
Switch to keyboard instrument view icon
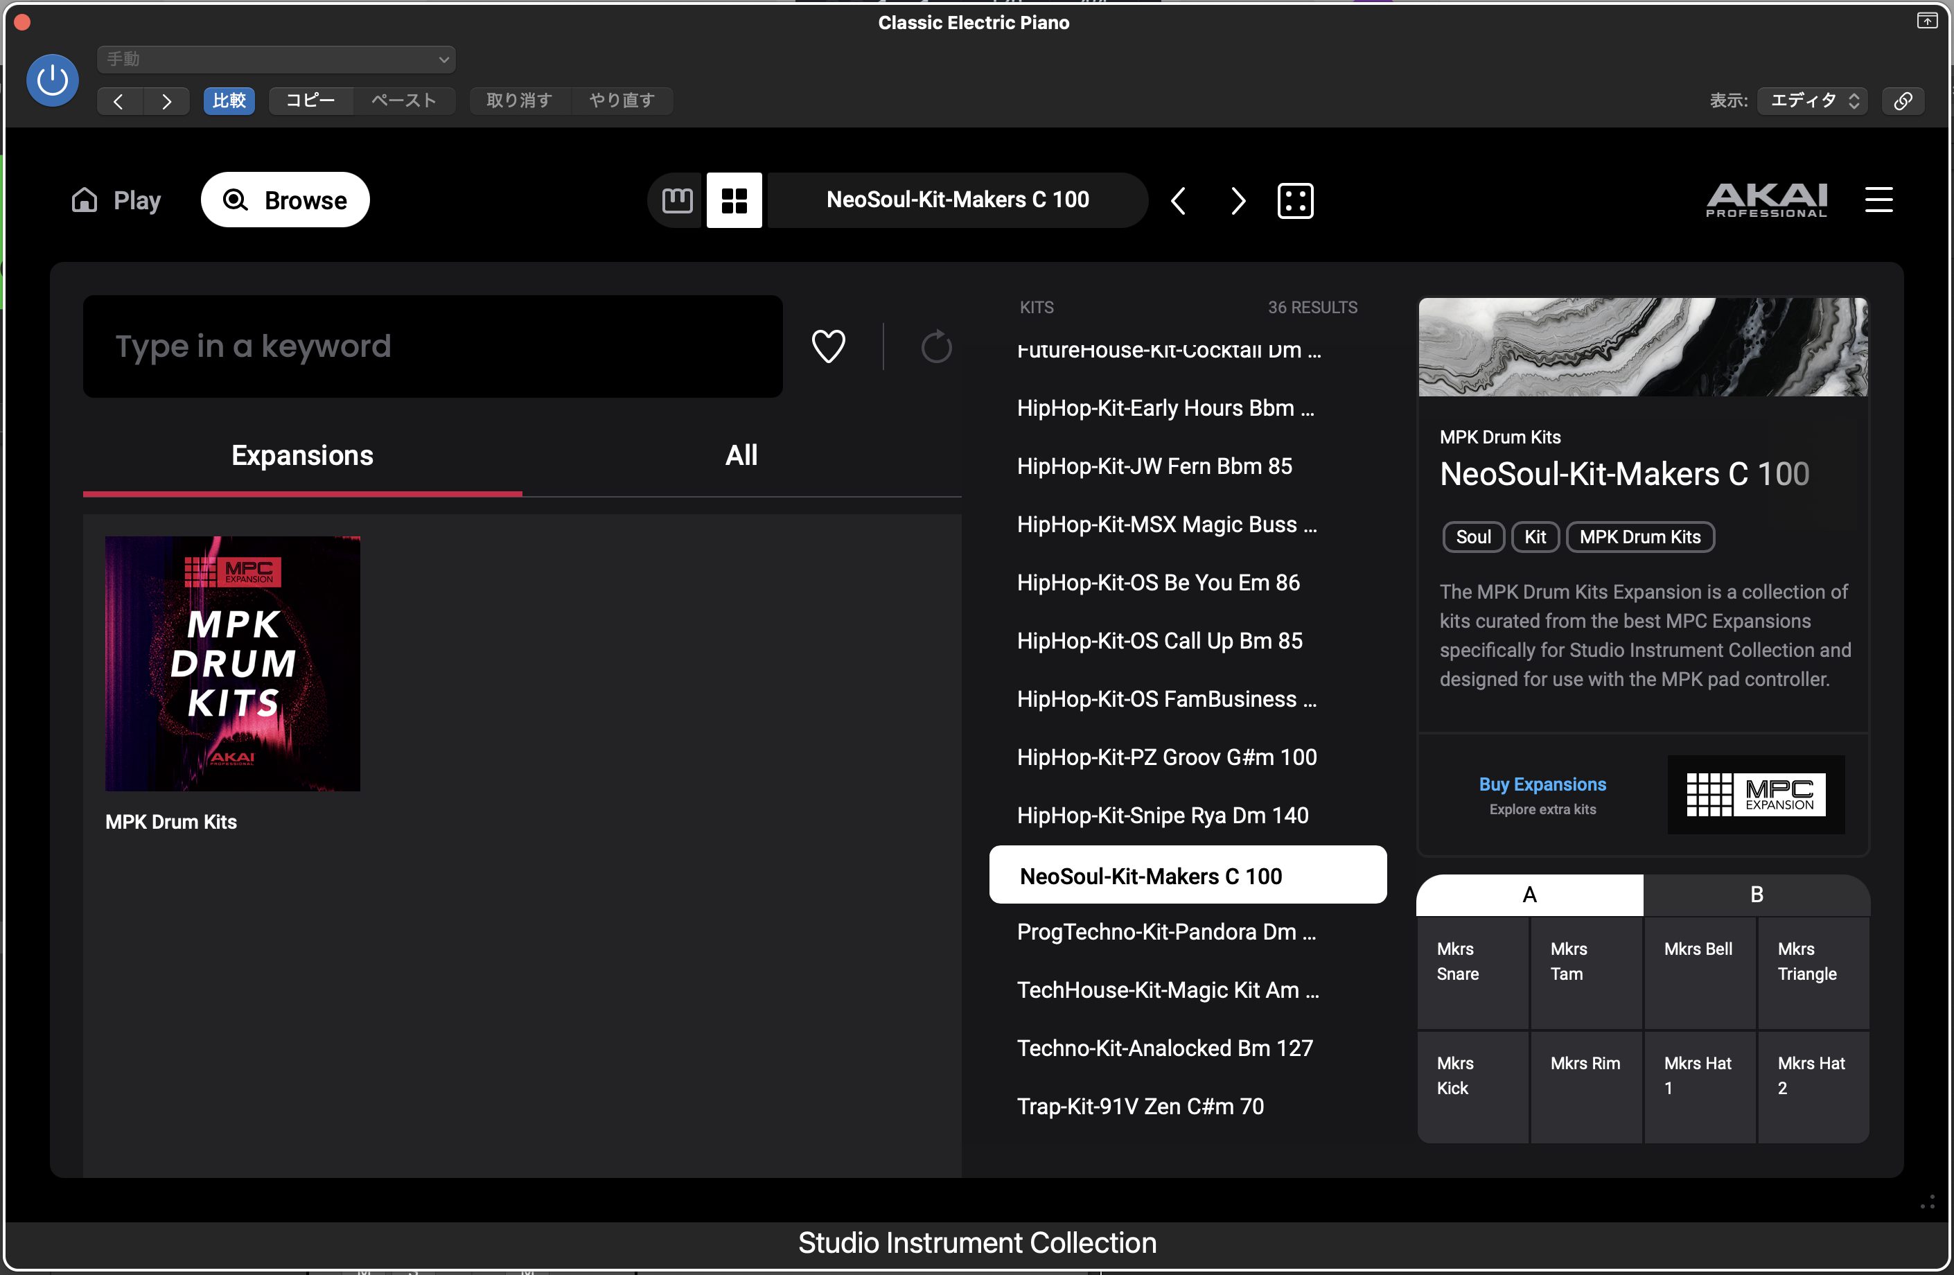pos(678,200)
